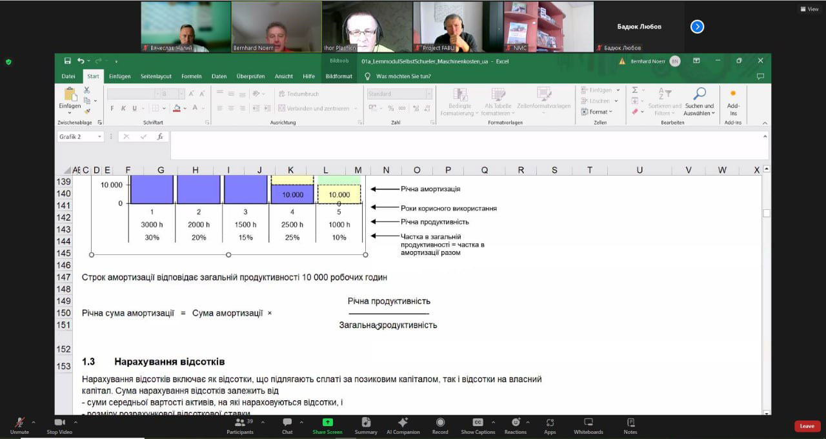826x439 pixels.
Task: Open the font size dropdown arrow
Action: click(181, 94)
